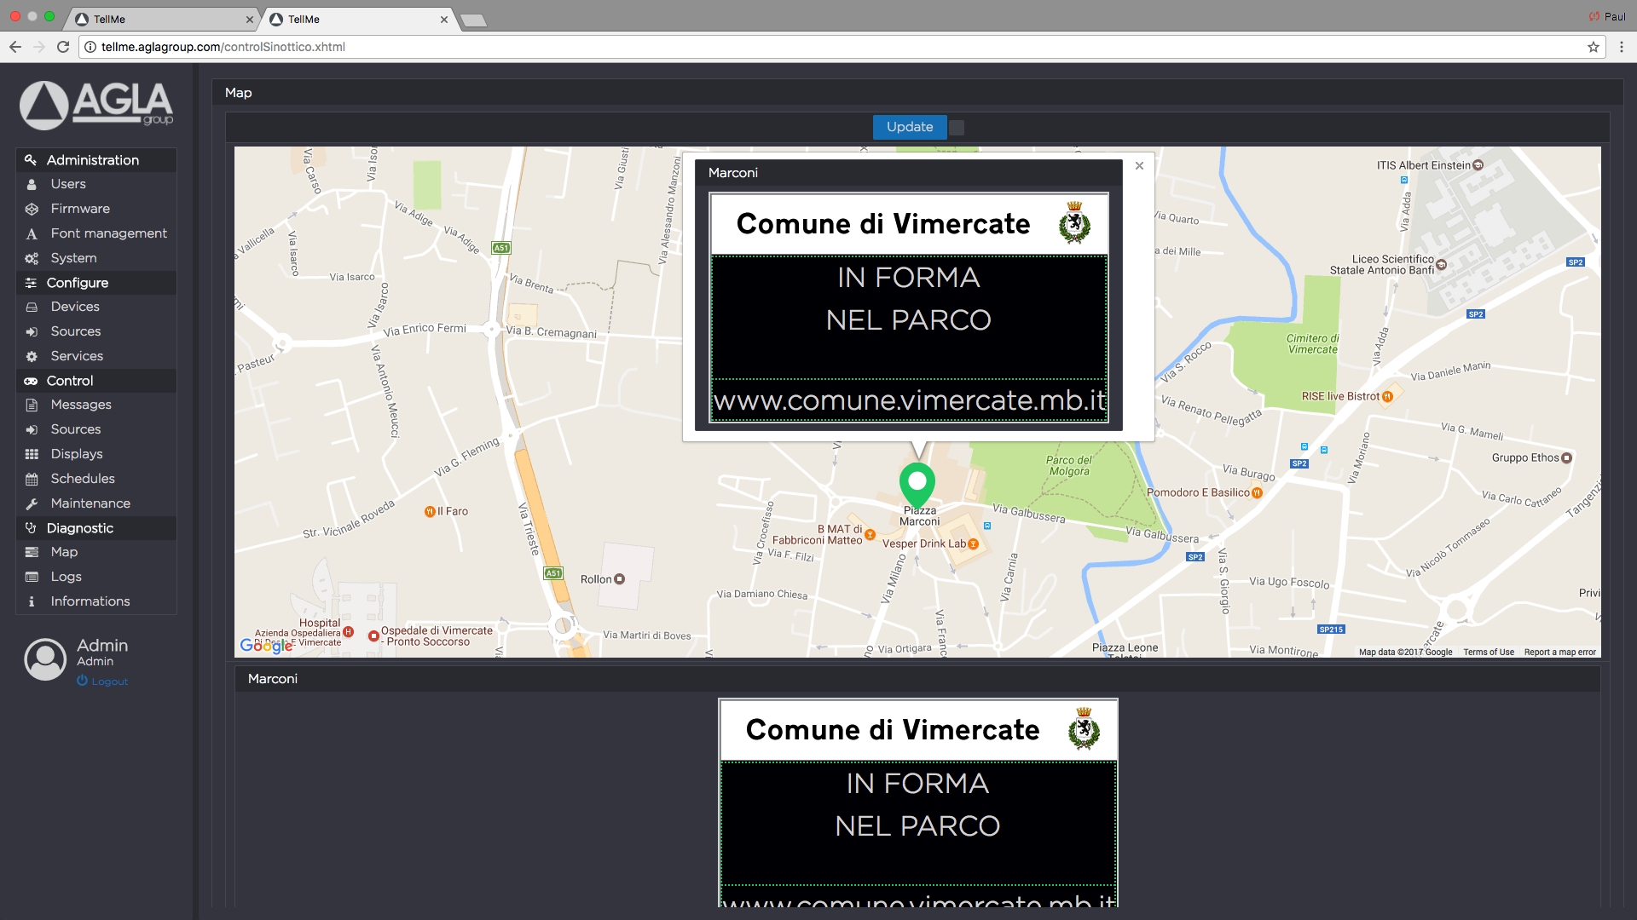1637x920 pixels.
Task: Click the popup display preview image
Action: 909,308
